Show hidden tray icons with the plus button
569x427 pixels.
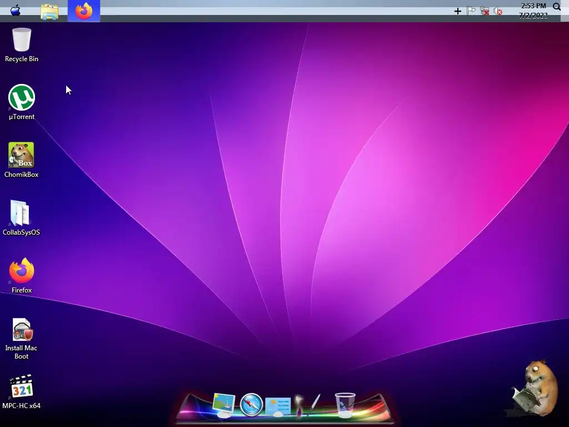point(458,11)
